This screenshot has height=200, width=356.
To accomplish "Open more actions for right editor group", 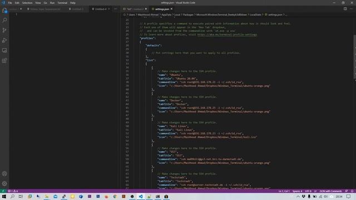I will click(351, 9).
